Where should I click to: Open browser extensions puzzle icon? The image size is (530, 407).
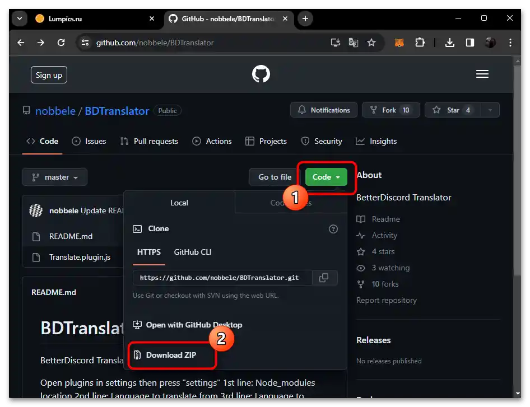pyautogui.click(x=420, y=43)
